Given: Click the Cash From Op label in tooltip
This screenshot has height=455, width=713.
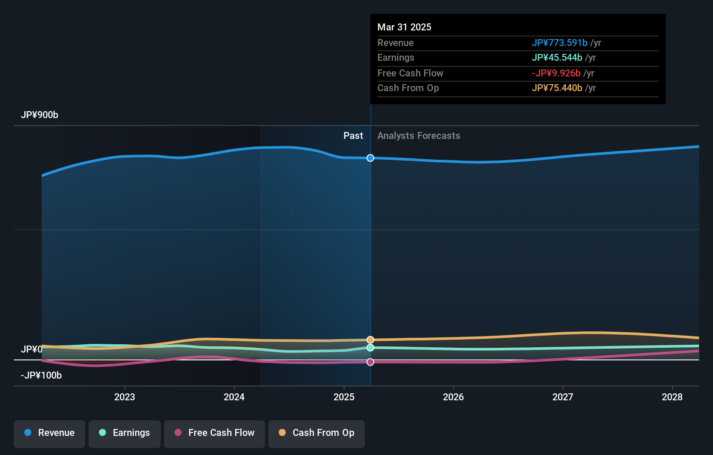Looking at the screenshot, I should [408, 88].
